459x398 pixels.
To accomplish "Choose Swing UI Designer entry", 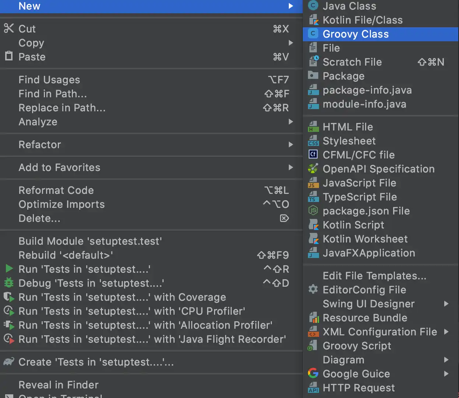I will [x=381, y=304].
